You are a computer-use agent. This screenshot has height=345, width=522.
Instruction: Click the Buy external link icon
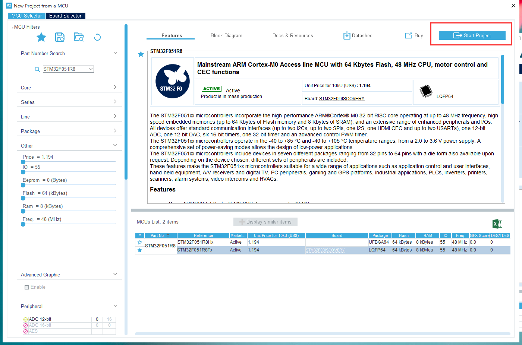tap(408, 35)
